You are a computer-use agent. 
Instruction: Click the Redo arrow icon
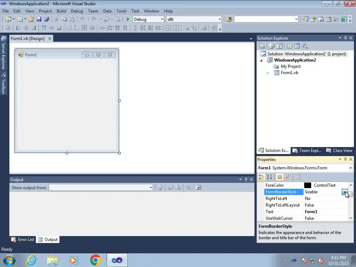[x=94, y=19]
